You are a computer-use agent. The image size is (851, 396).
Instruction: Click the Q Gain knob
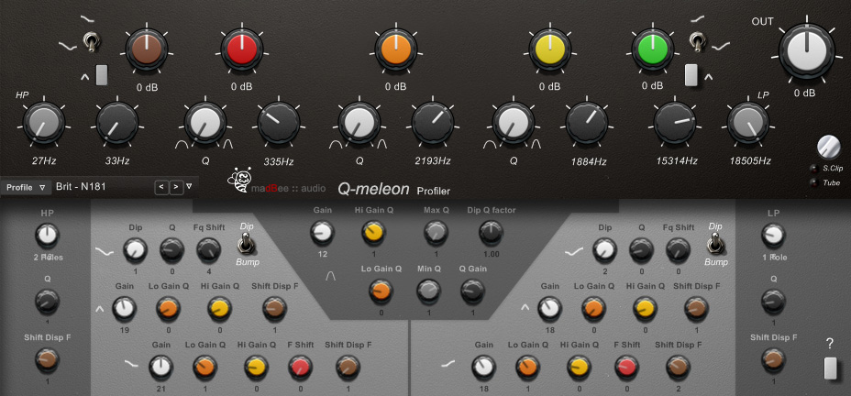point(472,291)
